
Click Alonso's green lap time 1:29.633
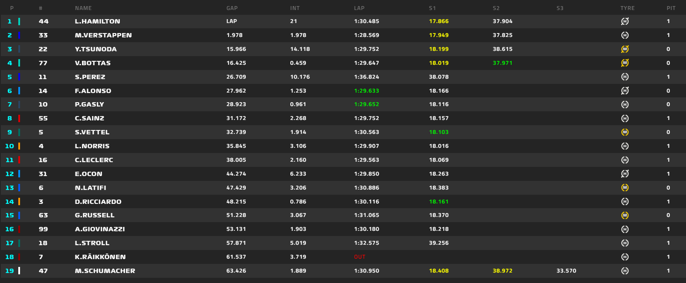(x=367, y=91)
